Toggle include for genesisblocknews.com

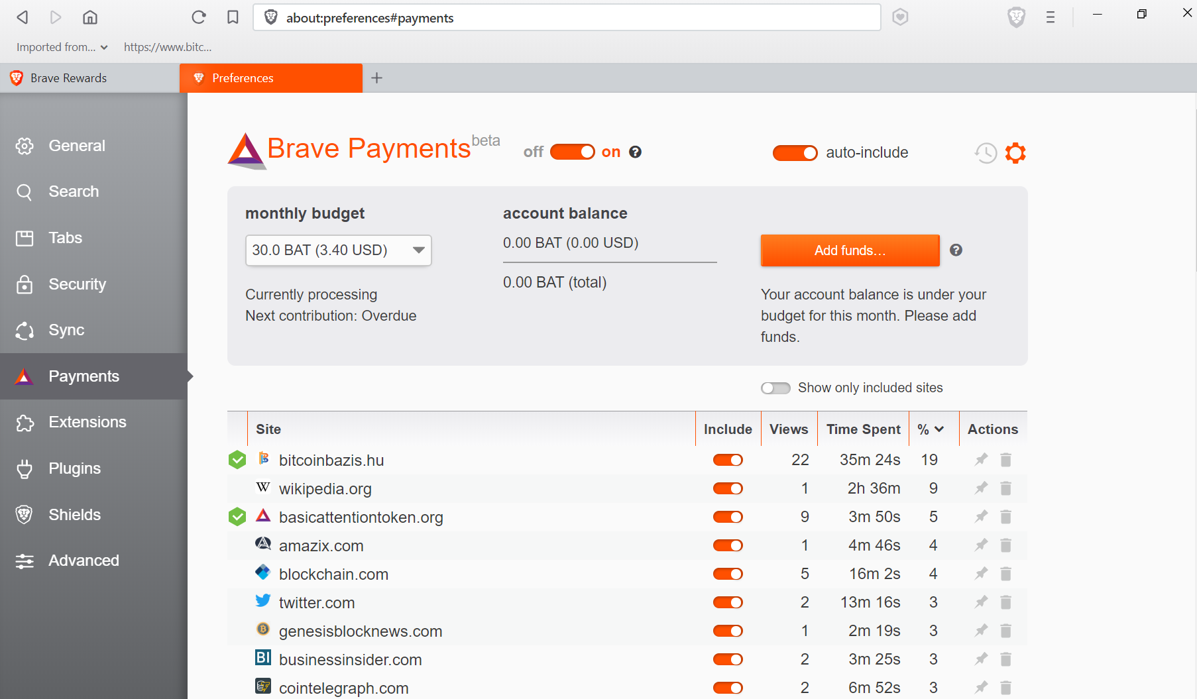click(x=728, y=631)
